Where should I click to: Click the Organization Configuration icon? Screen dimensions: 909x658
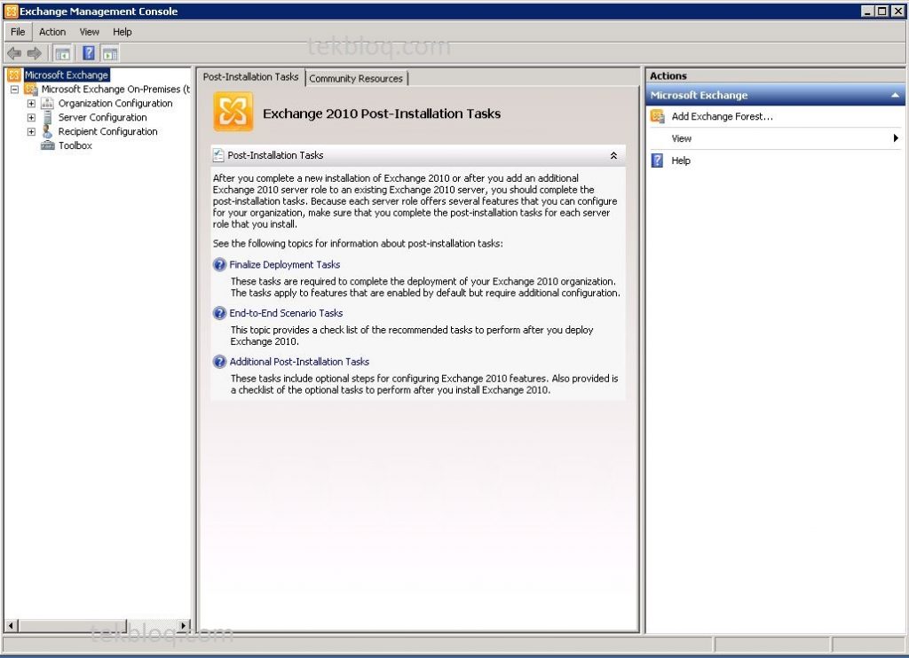[x=48, y=103]
